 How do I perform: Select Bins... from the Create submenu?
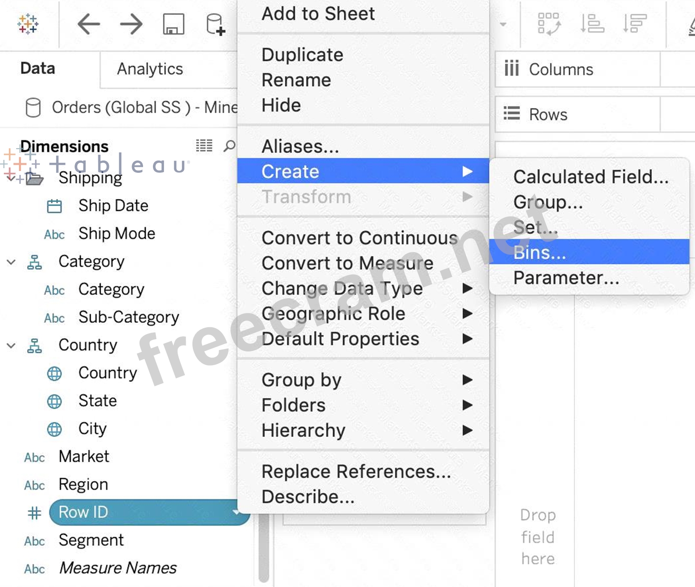tap(540, 252)
